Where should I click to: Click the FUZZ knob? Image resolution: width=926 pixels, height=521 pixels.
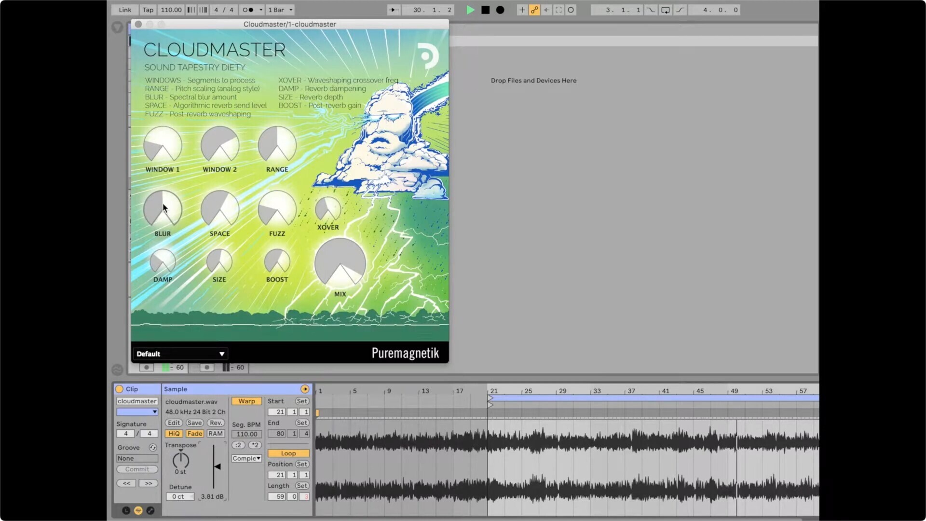277,209
